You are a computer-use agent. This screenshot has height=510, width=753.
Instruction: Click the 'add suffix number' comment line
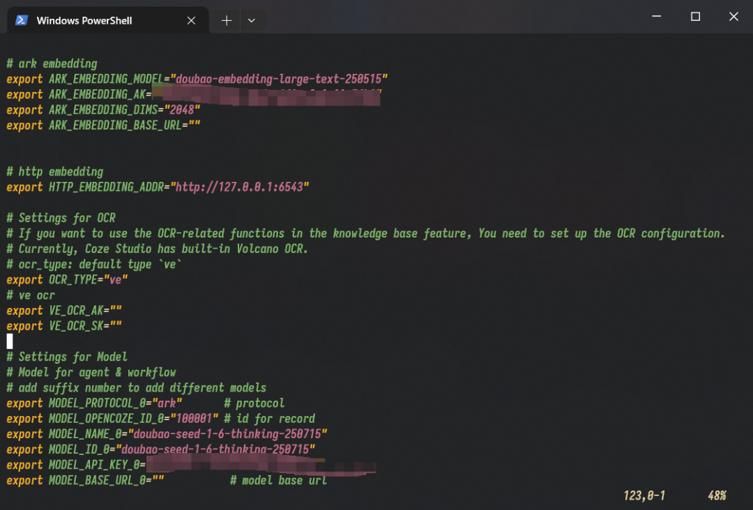(137, 387)
